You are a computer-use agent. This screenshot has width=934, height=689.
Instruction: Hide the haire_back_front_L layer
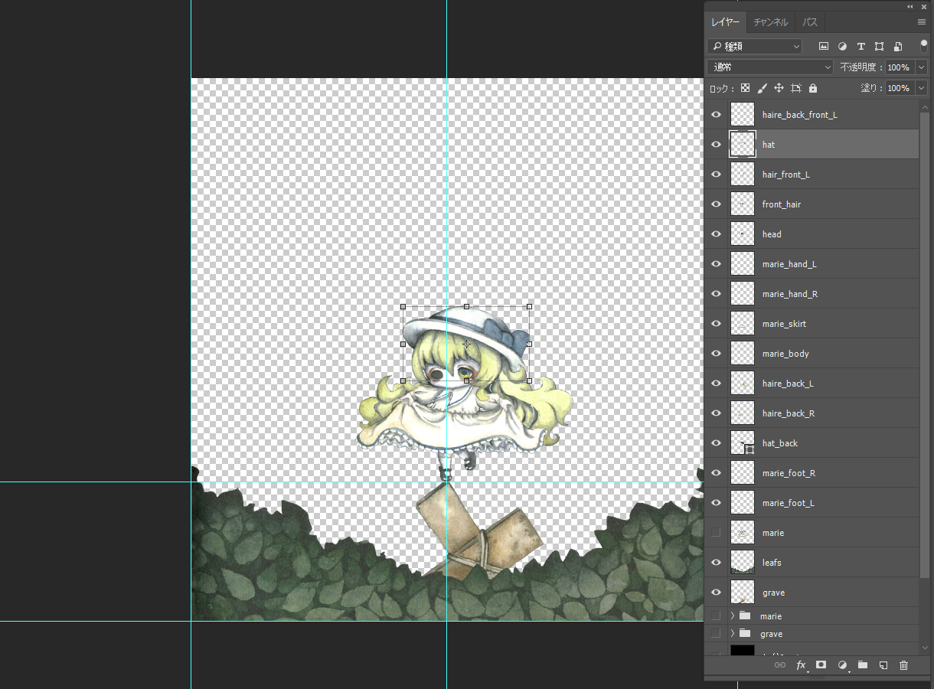716,115
